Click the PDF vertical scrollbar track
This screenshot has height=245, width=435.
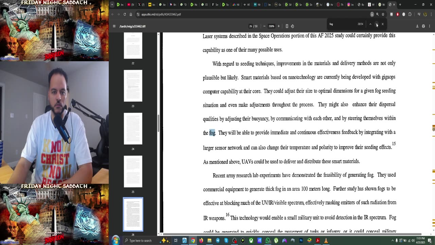point(433,133)
